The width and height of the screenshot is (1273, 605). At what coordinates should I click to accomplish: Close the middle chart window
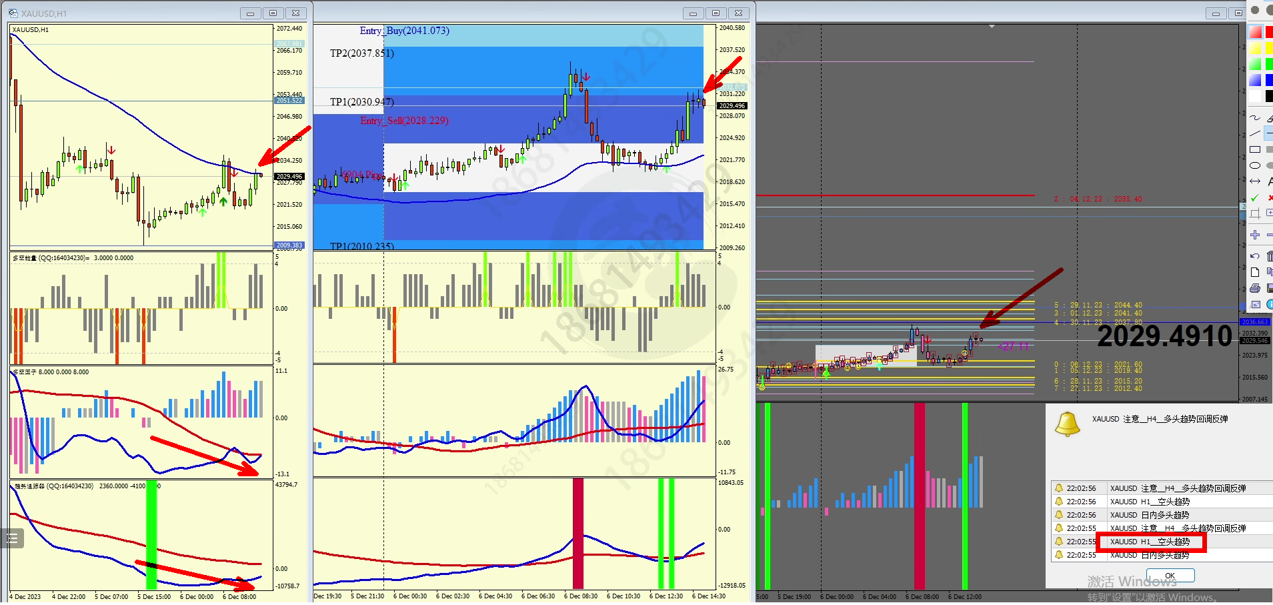[x=738, y=13]
